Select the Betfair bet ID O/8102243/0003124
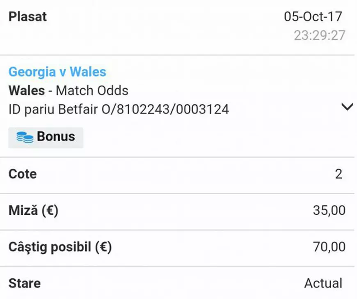357x299 pixels. [165, 109]
